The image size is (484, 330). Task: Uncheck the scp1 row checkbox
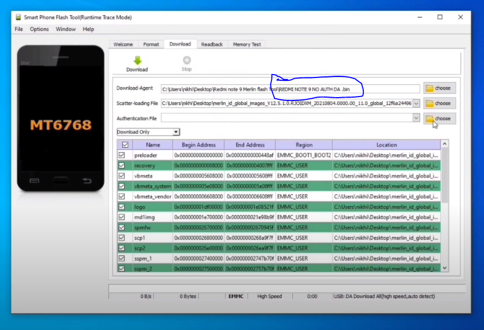coord(122,238)
